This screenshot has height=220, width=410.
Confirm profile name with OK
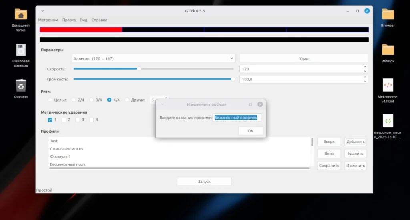point(251,131)
